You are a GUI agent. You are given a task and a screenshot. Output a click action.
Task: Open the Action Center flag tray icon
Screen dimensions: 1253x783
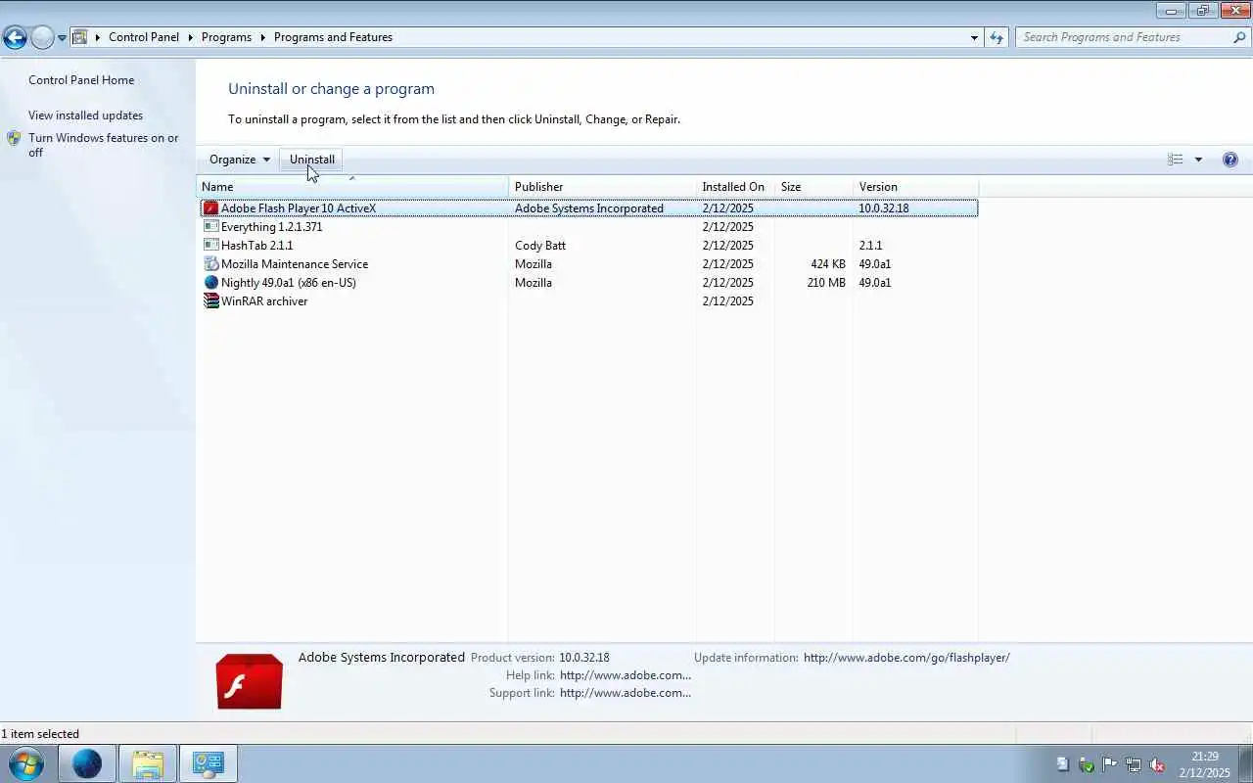click(1110, 764)
